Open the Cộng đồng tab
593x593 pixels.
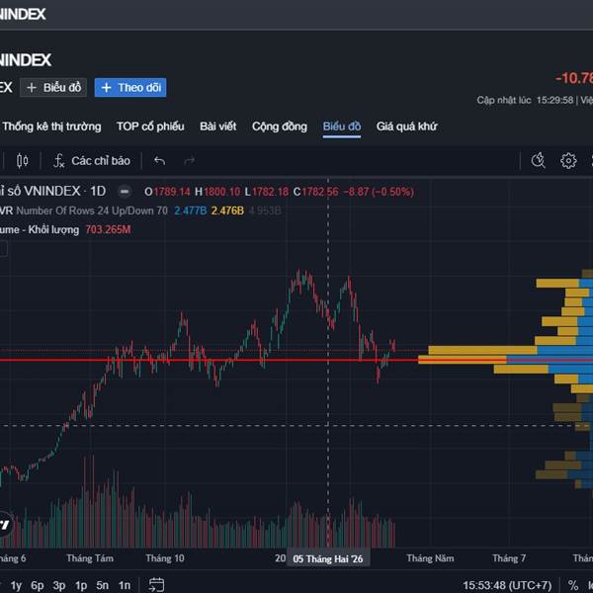tap(280, 127)
